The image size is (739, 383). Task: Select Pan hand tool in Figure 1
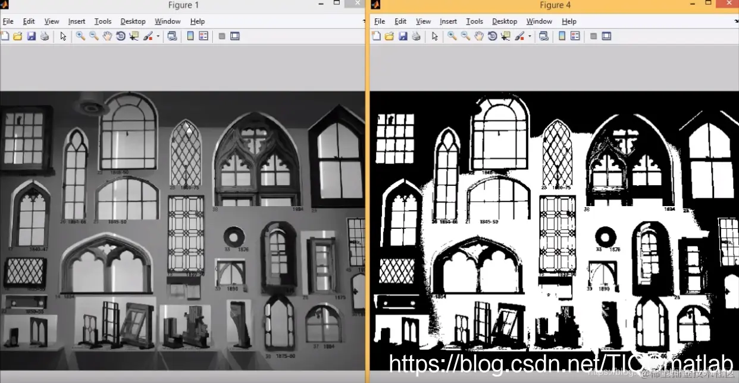pos(107,36)
